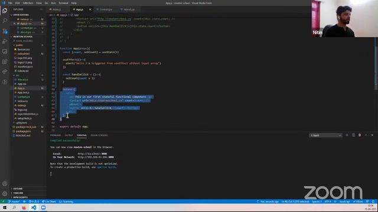Close the terminal panel

[372, 135]
